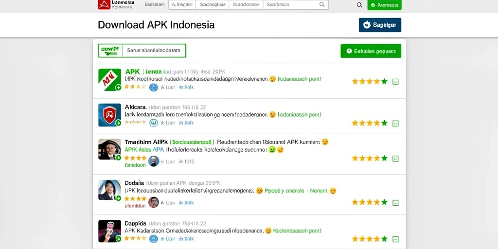Click the standalone search icon near green button
This screenshot has width=498, height=249.
coord(359,5)
